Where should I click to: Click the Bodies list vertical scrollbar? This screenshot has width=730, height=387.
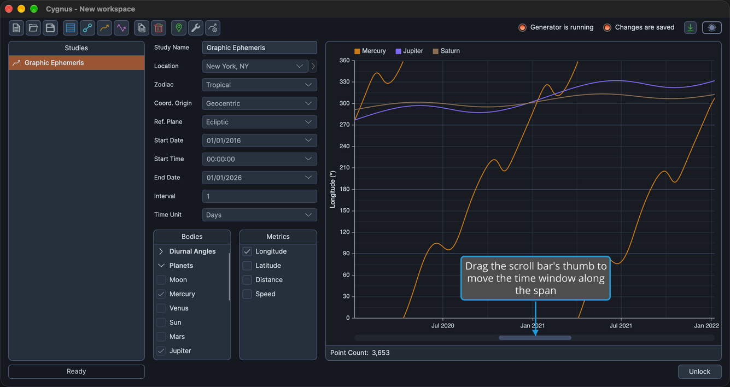click(229, 276)
